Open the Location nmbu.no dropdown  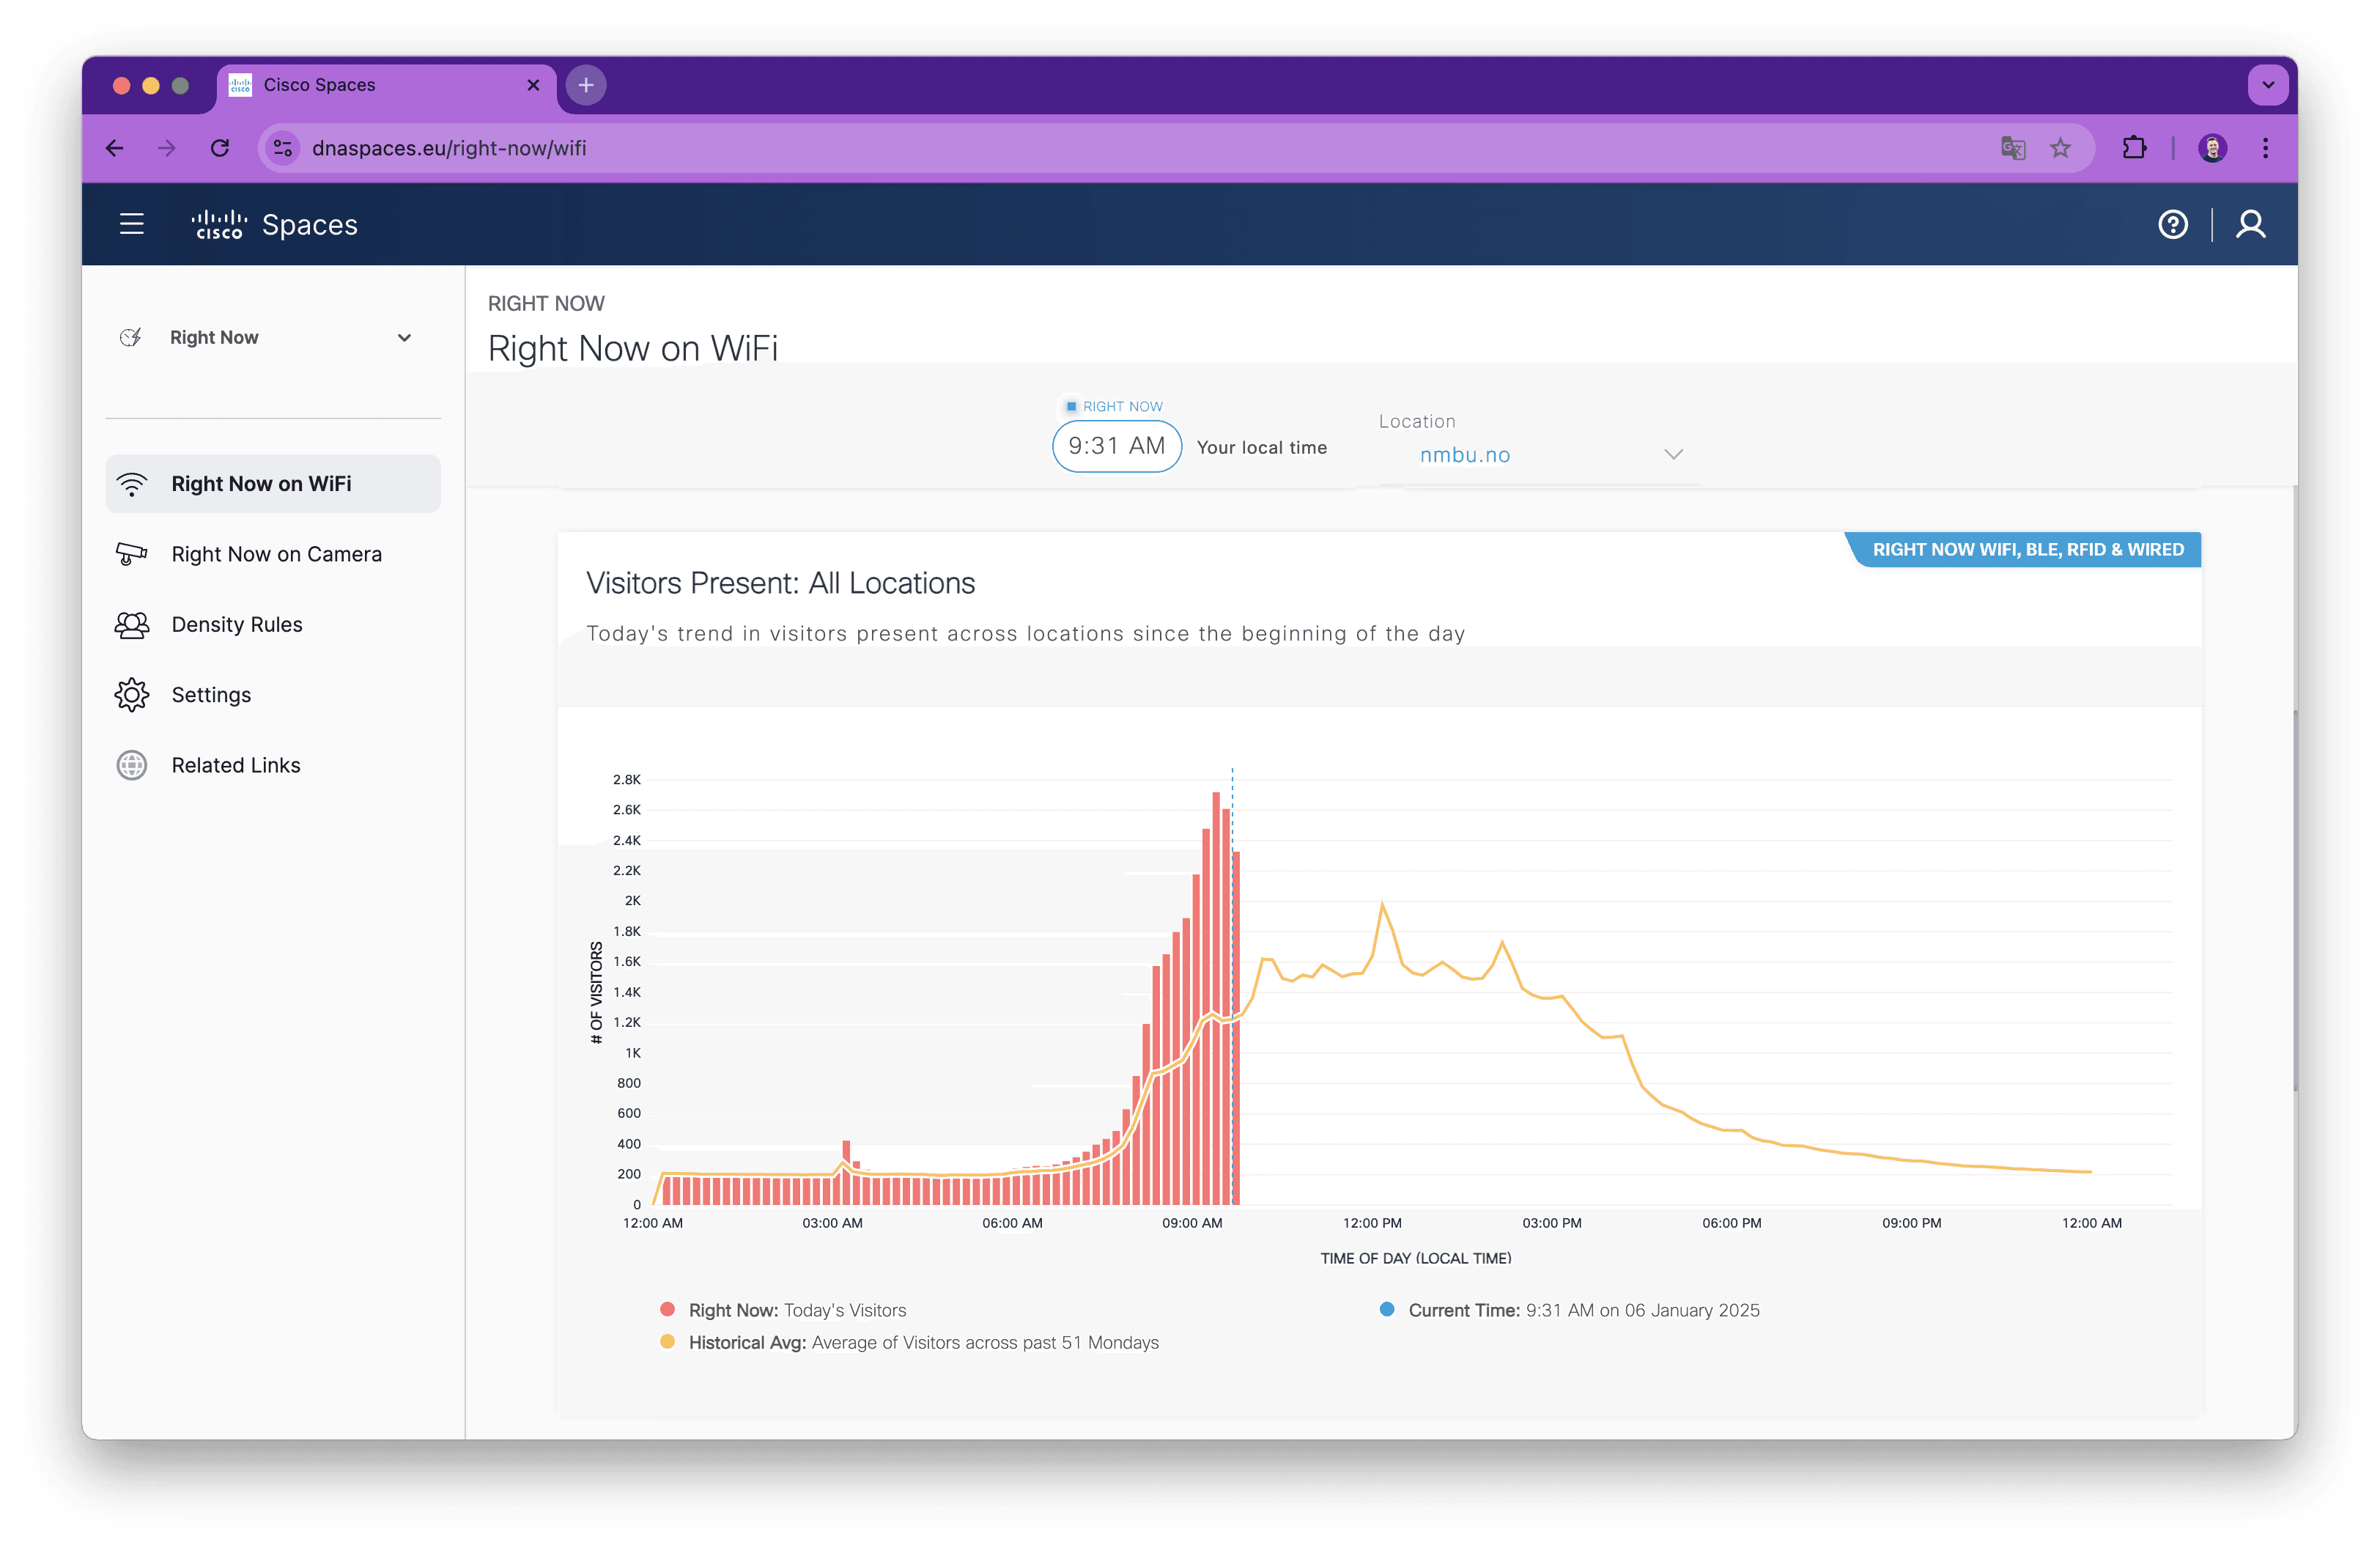coord(1540,455)
